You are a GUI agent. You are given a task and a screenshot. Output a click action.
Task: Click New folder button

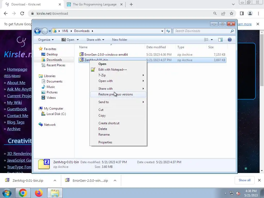(x=120, y=40)
